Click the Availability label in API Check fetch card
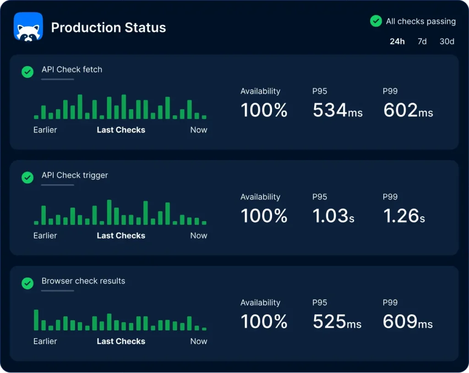The height and width of the screenshot is (373, 469). 260,91
